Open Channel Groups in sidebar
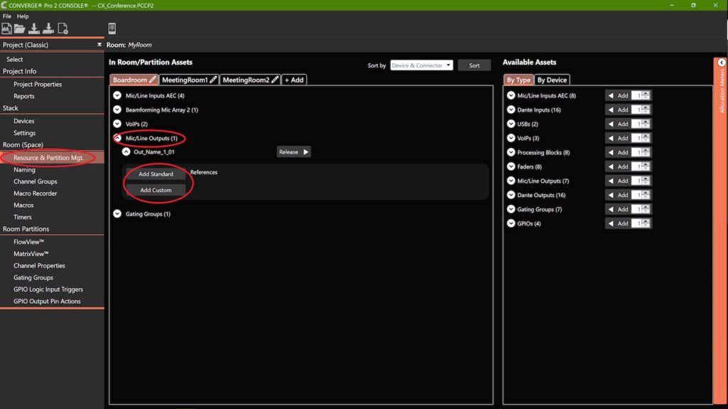 36,181
